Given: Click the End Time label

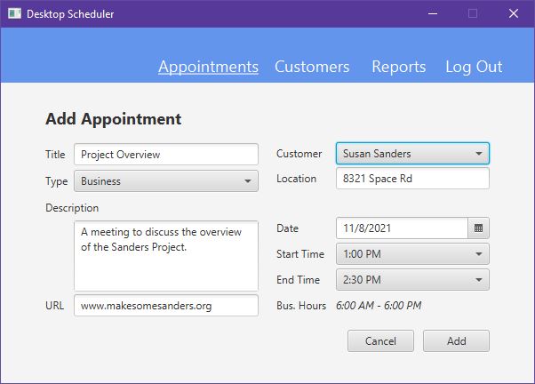Looking at the screenshot, I should pos(299,279).
